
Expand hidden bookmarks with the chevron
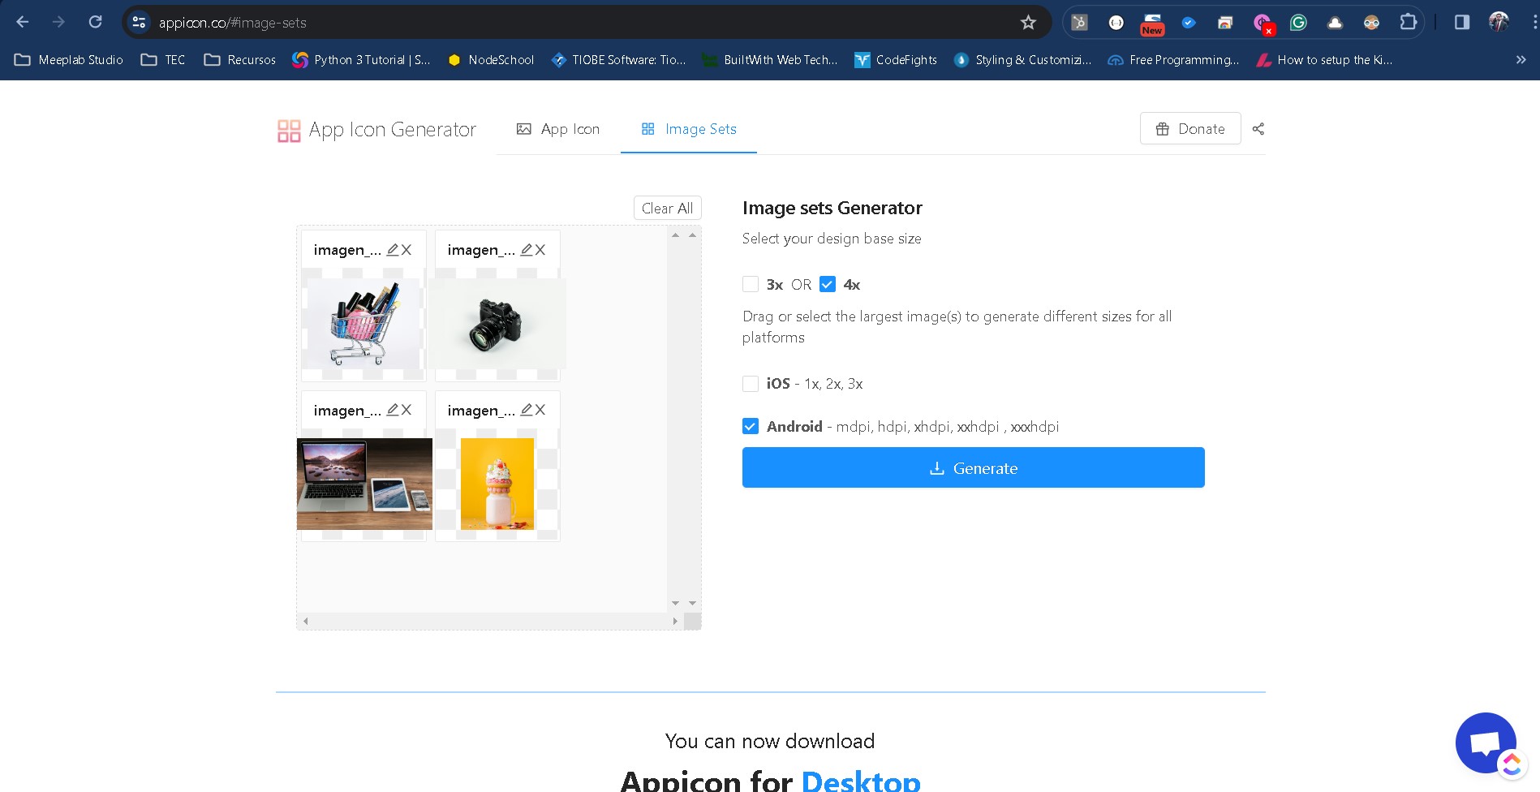tap(1521, 60)
